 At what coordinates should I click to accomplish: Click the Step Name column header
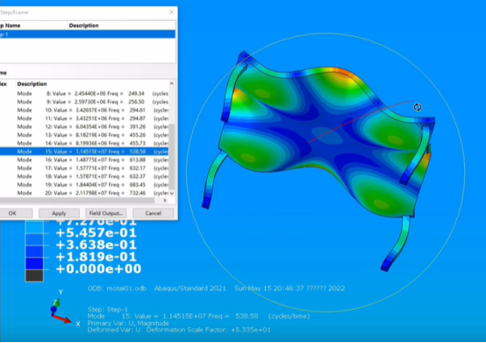[11, 25]
